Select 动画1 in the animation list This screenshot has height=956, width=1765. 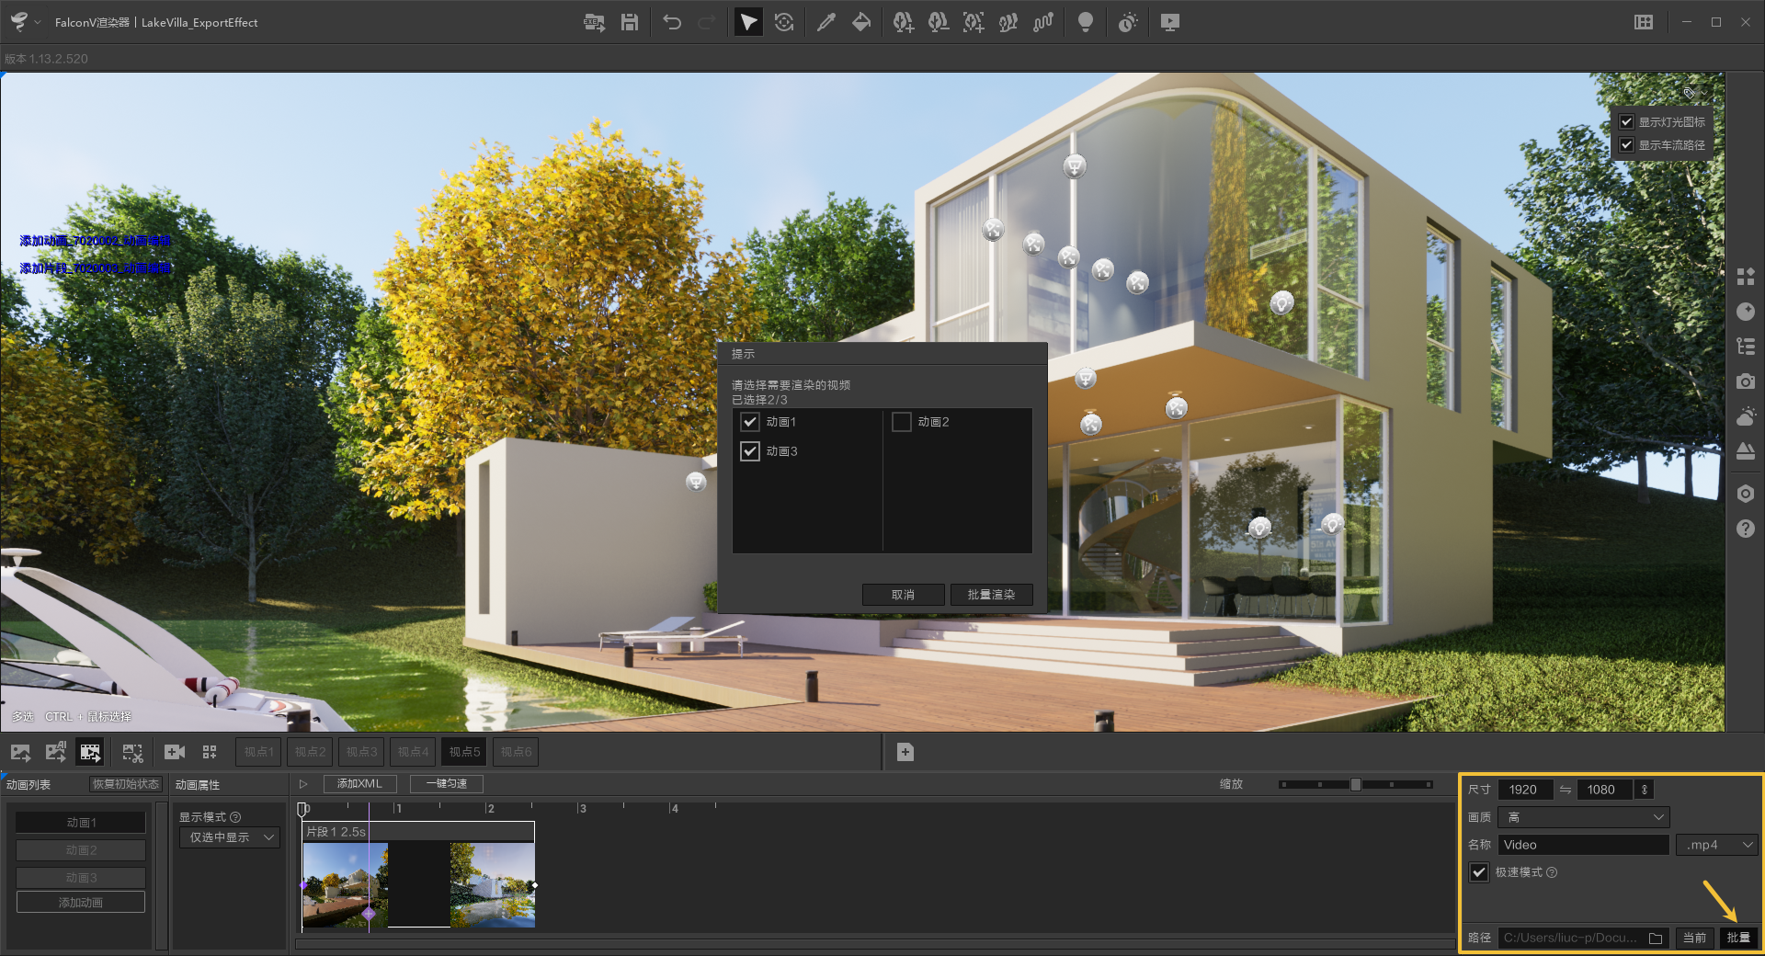click(79, 822)
